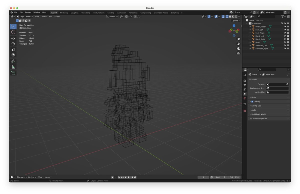Screen dimensions: 300x194
Task: Expand Shoulder_Right in outliner
Action: [250, 48]
